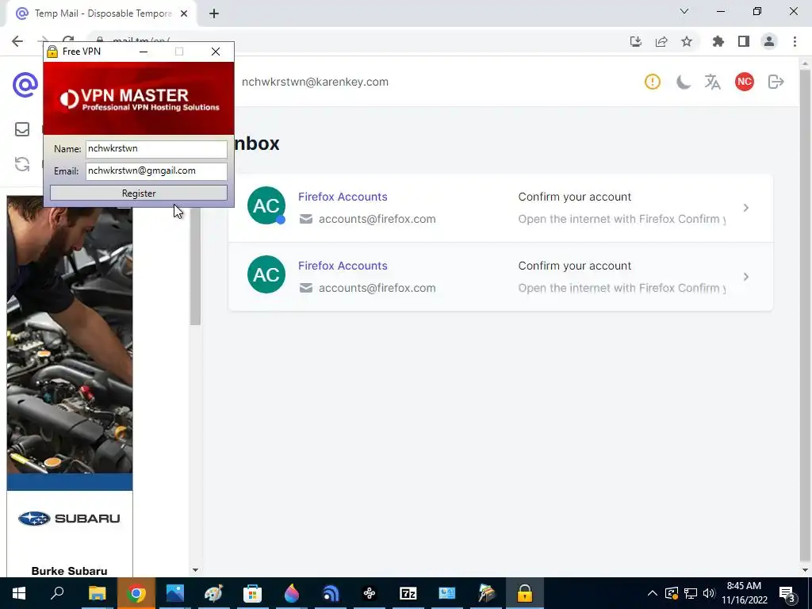Select the Temp Mail tab
The width and height of the screenshot is (812, 609).
pos(101,13)
